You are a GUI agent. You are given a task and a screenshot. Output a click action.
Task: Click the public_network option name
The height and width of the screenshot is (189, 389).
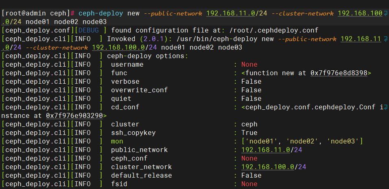(140, 150)
